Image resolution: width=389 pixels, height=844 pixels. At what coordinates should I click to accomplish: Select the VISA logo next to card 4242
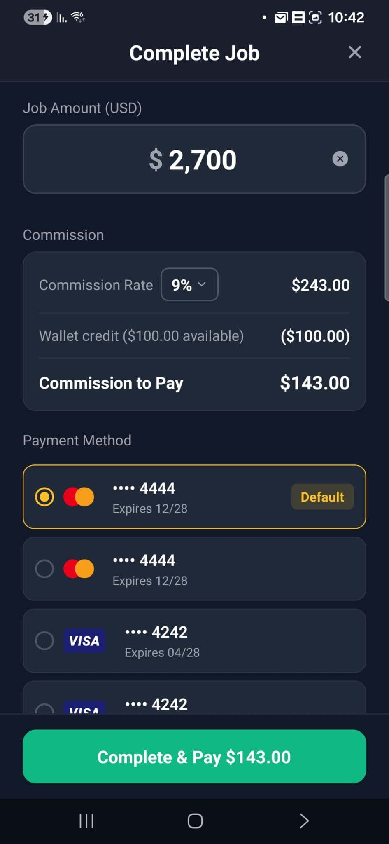84,640
